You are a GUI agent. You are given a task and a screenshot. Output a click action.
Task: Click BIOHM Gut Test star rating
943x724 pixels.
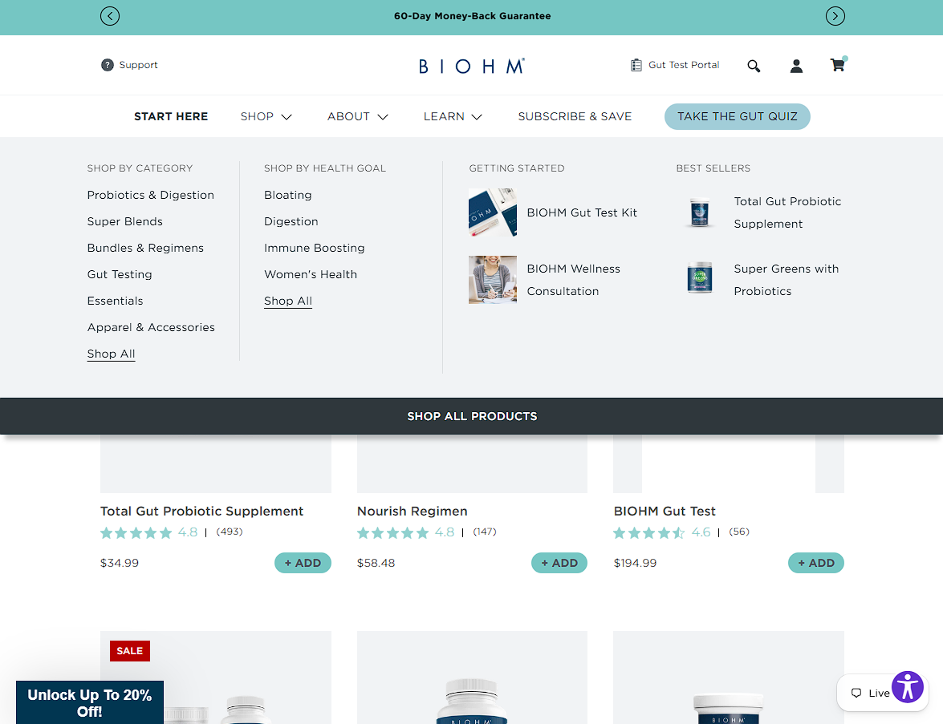[x=649, y=532]
